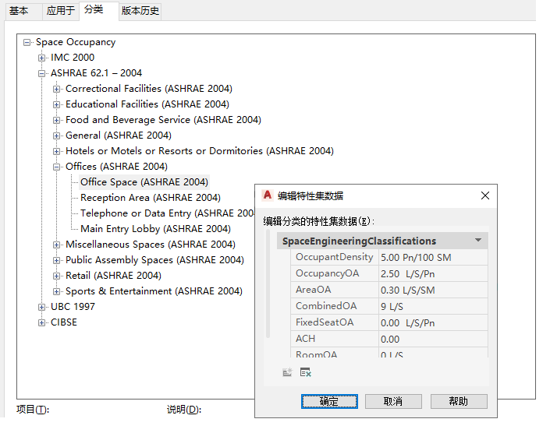Viewport: 543px width, 433px height.
Task: Expand Hotels or Motels or Resorts node
Action: [56, 151]
